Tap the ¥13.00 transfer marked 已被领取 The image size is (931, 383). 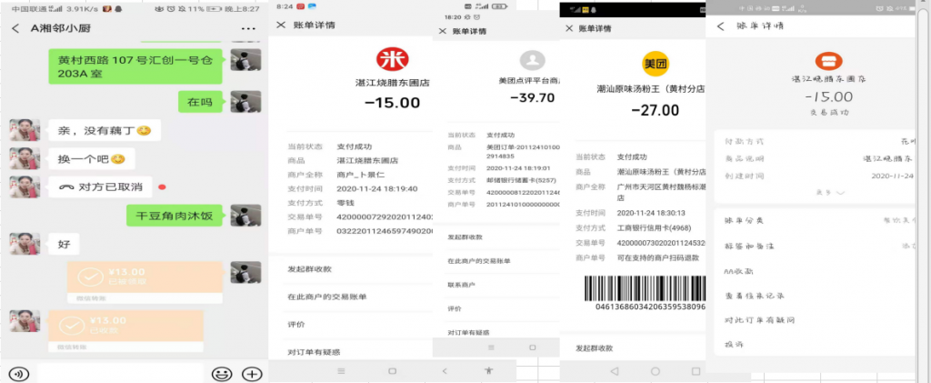pos(145,282)
